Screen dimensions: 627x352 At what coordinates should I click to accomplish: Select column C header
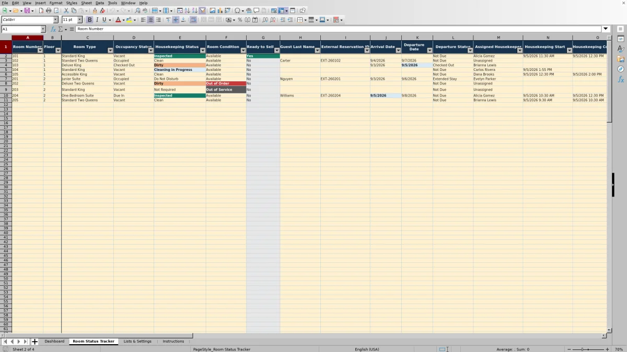[x=87, y=38]
